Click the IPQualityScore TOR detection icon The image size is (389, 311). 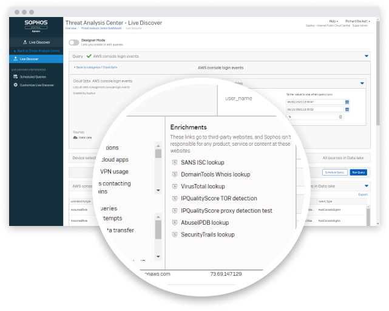click(x=175, y=199)
